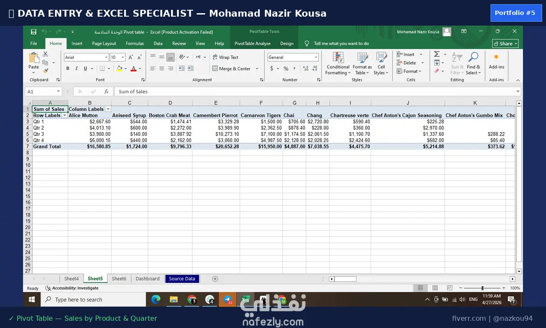Screen dimensions: 546x328
Task: Apply the red Font Color A
Action: pyautogui.click(x=134, y=68)
